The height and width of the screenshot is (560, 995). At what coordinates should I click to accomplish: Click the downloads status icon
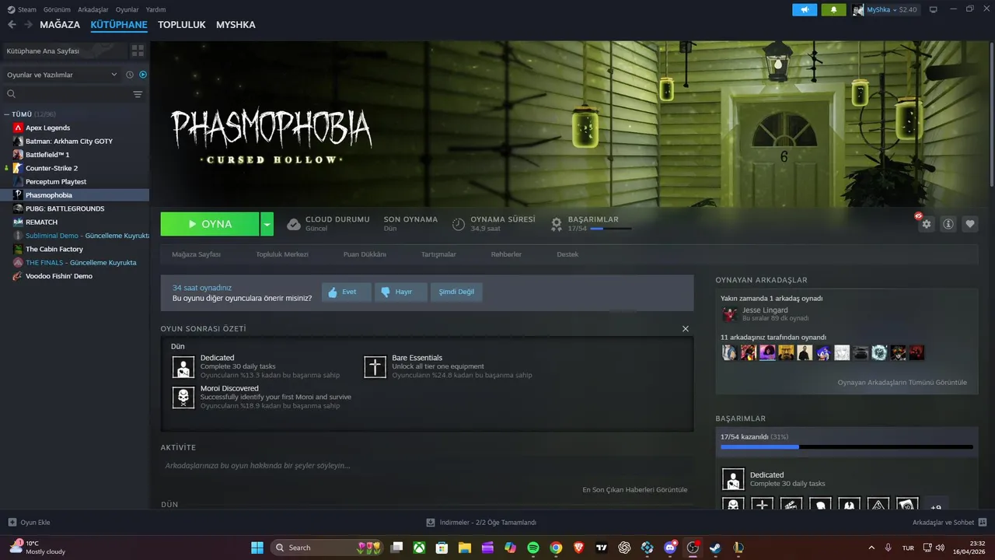[x=431, y=523]
